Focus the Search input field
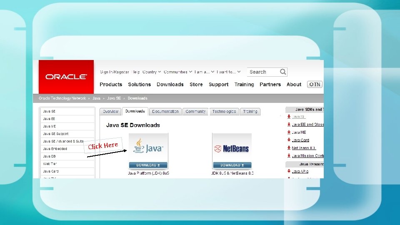The width and height of the screenshot is (400, 225). pyautogui.click(x=263, y=72)
